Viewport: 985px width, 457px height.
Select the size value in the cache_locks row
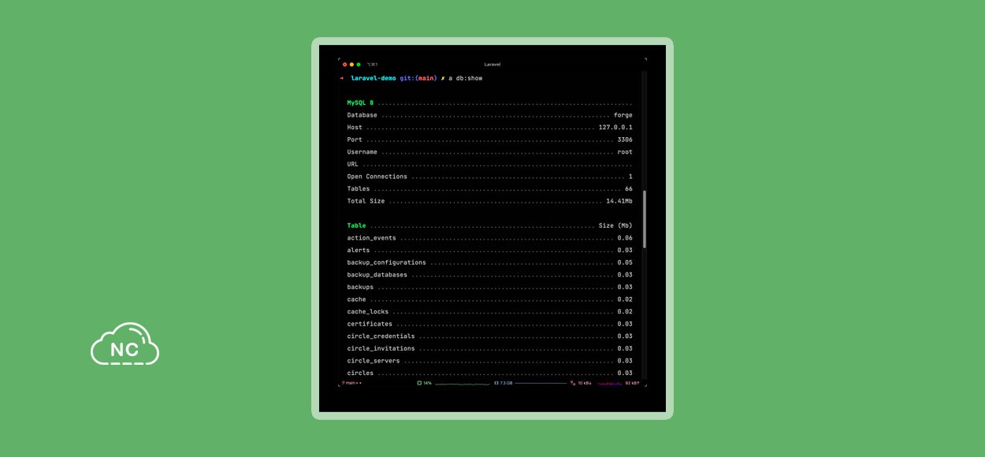(625, 312)
